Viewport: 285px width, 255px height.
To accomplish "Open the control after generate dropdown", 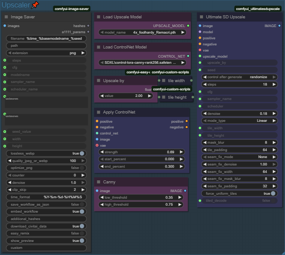I will (240, 77).
